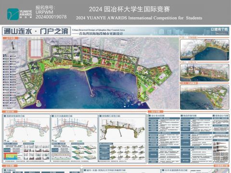This screenshot has width=231, height=173.
Task: Select the number "202400019078"
Action: [x=51, y=17]
